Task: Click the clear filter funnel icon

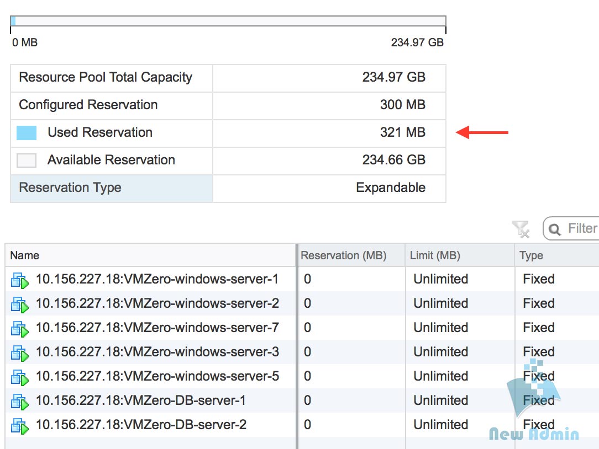Action: [x=520, y=229]
